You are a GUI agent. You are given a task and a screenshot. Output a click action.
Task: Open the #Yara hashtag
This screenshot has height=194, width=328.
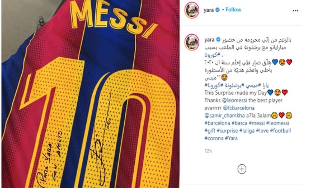[231, 138]
